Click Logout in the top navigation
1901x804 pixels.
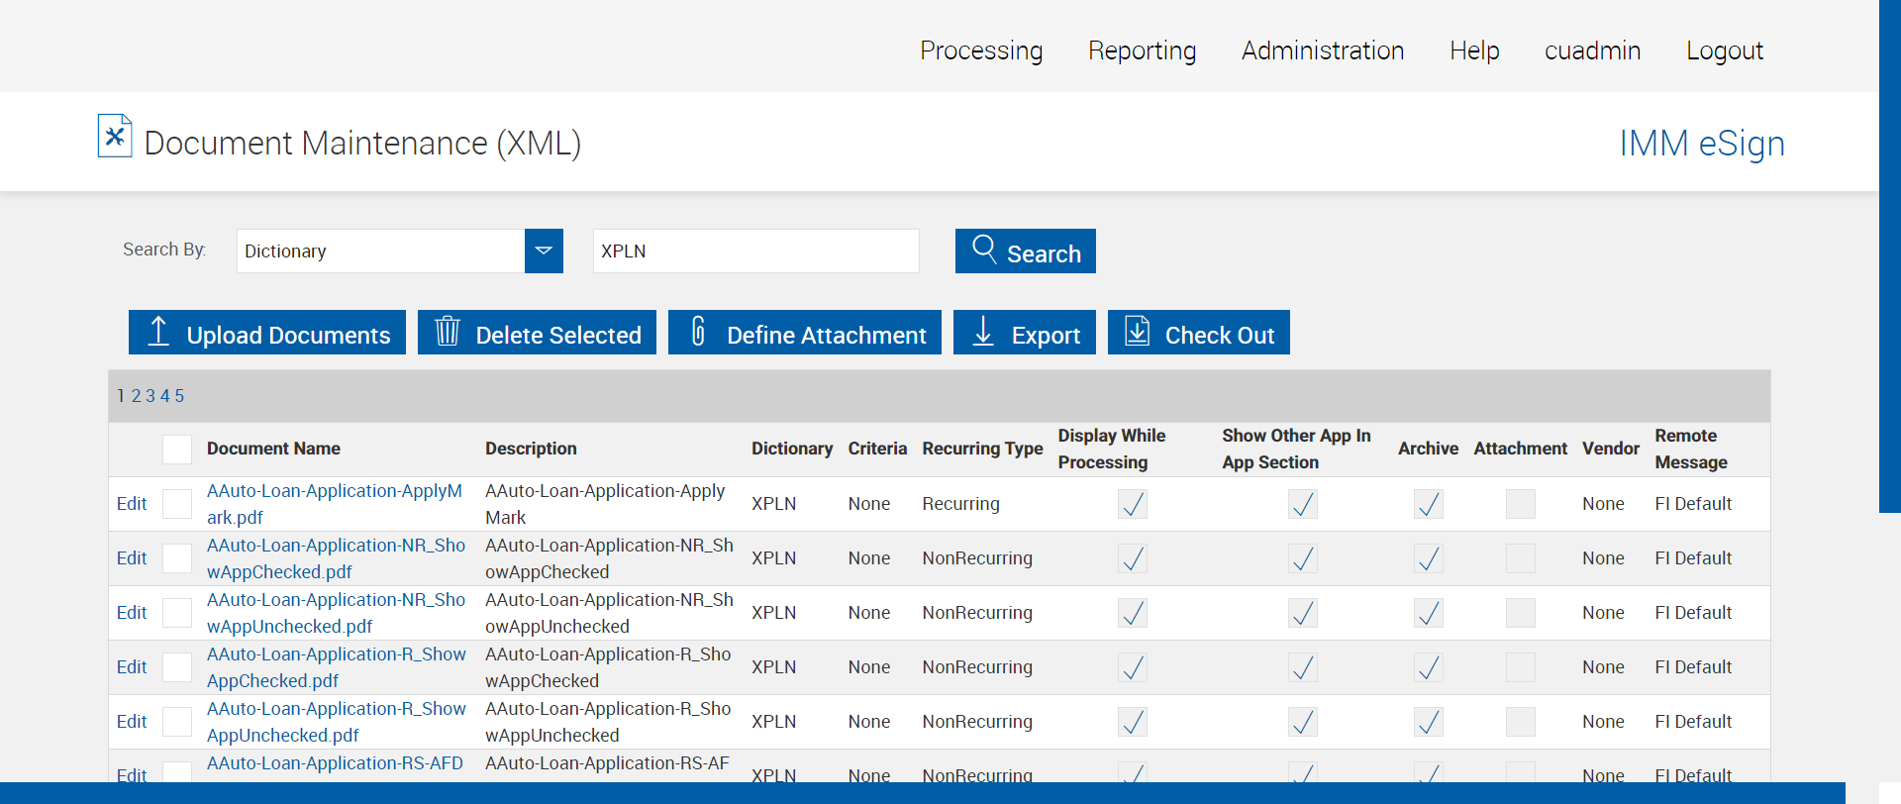pyautogui.click(x=1724, y=50)
